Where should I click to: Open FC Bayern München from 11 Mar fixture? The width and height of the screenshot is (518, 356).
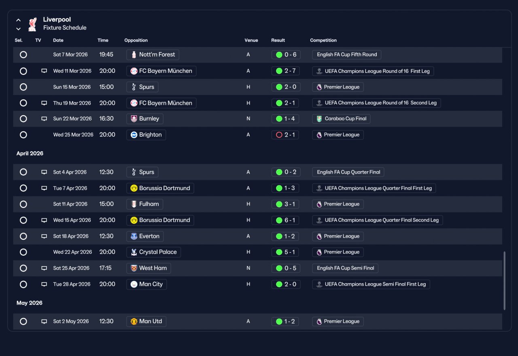point(161,71)
